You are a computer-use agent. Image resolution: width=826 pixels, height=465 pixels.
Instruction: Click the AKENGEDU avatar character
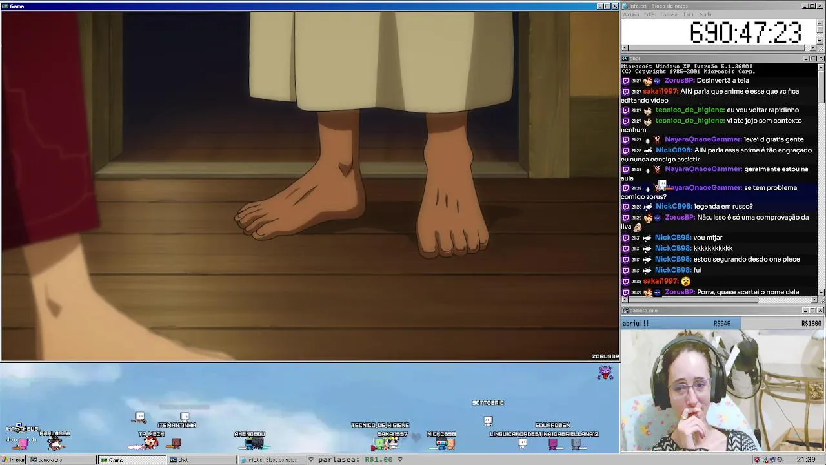[254, 443]
